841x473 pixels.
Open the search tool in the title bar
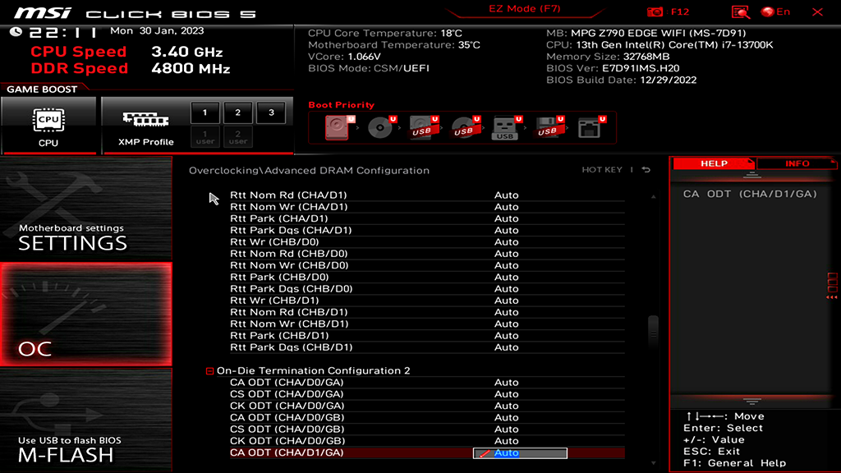740,11
